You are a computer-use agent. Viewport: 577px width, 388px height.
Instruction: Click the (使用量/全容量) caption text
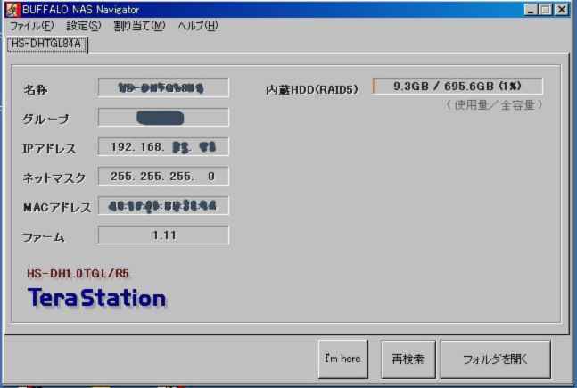coord(494,105)
